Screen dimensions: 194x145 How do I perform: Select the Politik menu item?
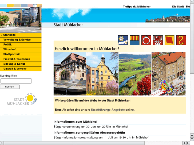click(21, 44)
